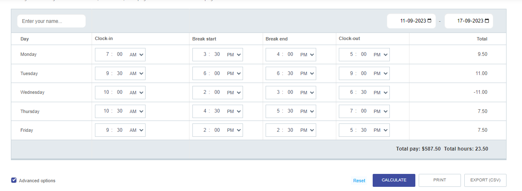Select Wednesday break end hour 3

[x=278, y=92]
